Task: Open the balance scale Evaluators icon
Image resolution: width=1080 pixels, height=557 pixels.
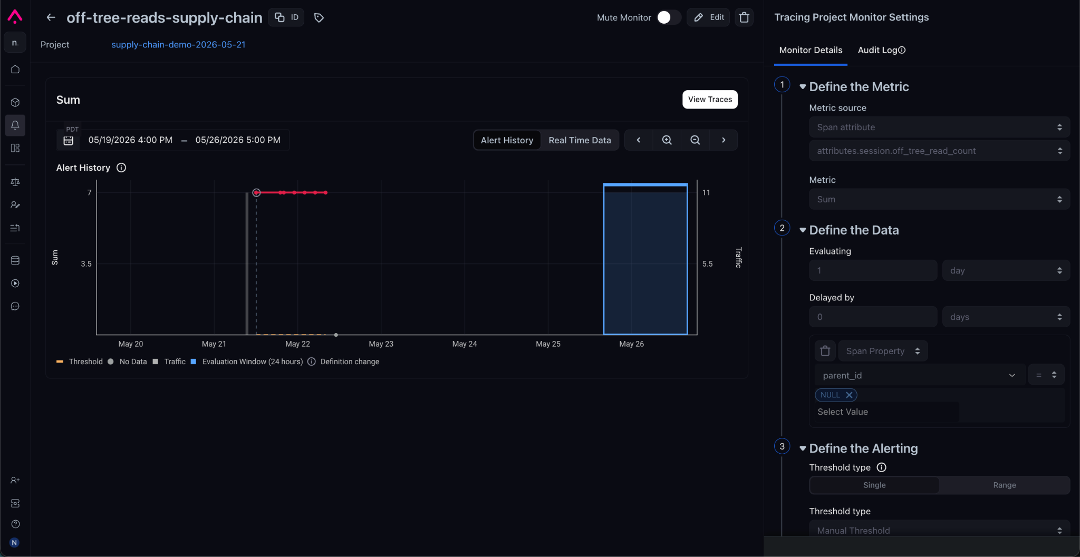Action: pos(15,182)
